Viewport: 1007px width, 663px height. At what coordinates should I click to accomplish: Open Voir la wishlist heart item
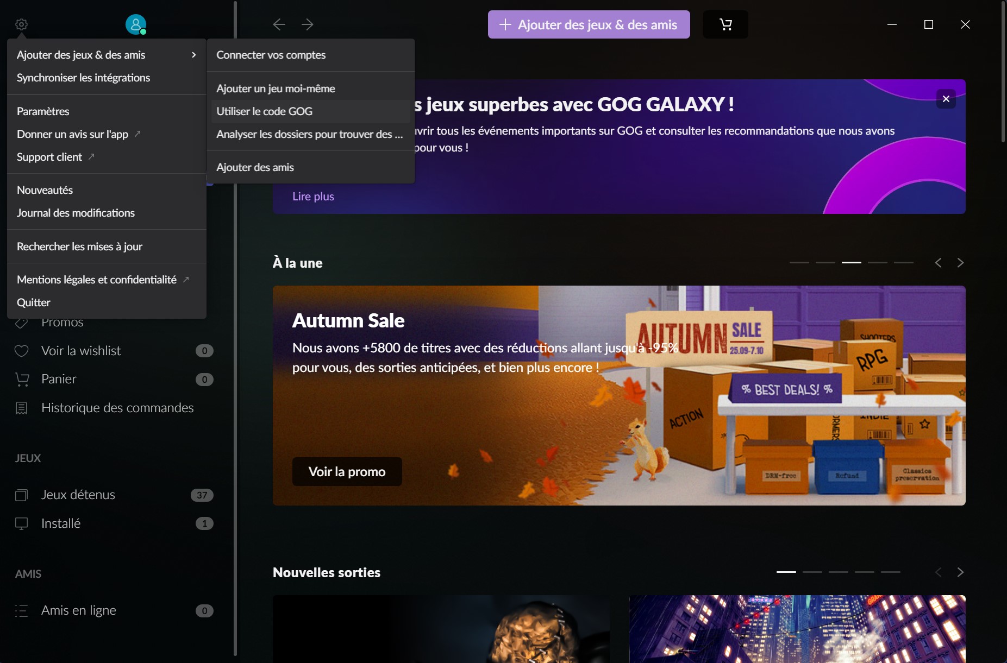[81, 351]
